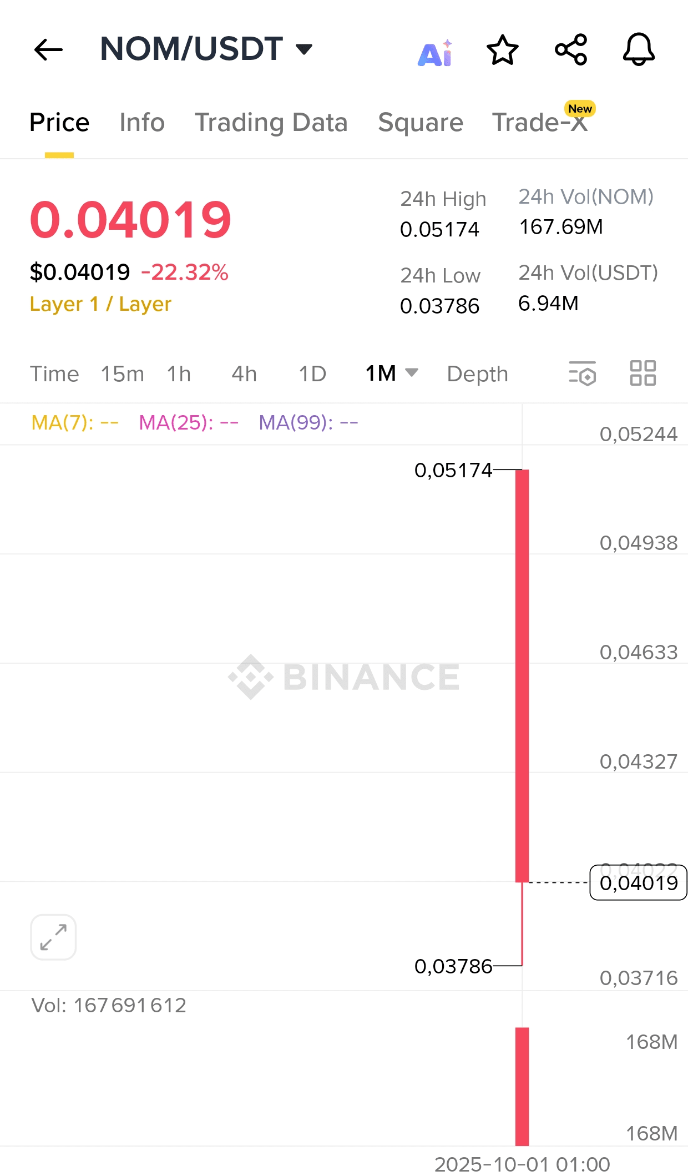Select the 15m chart interval
688x1176 pixels.
point(123,374)
